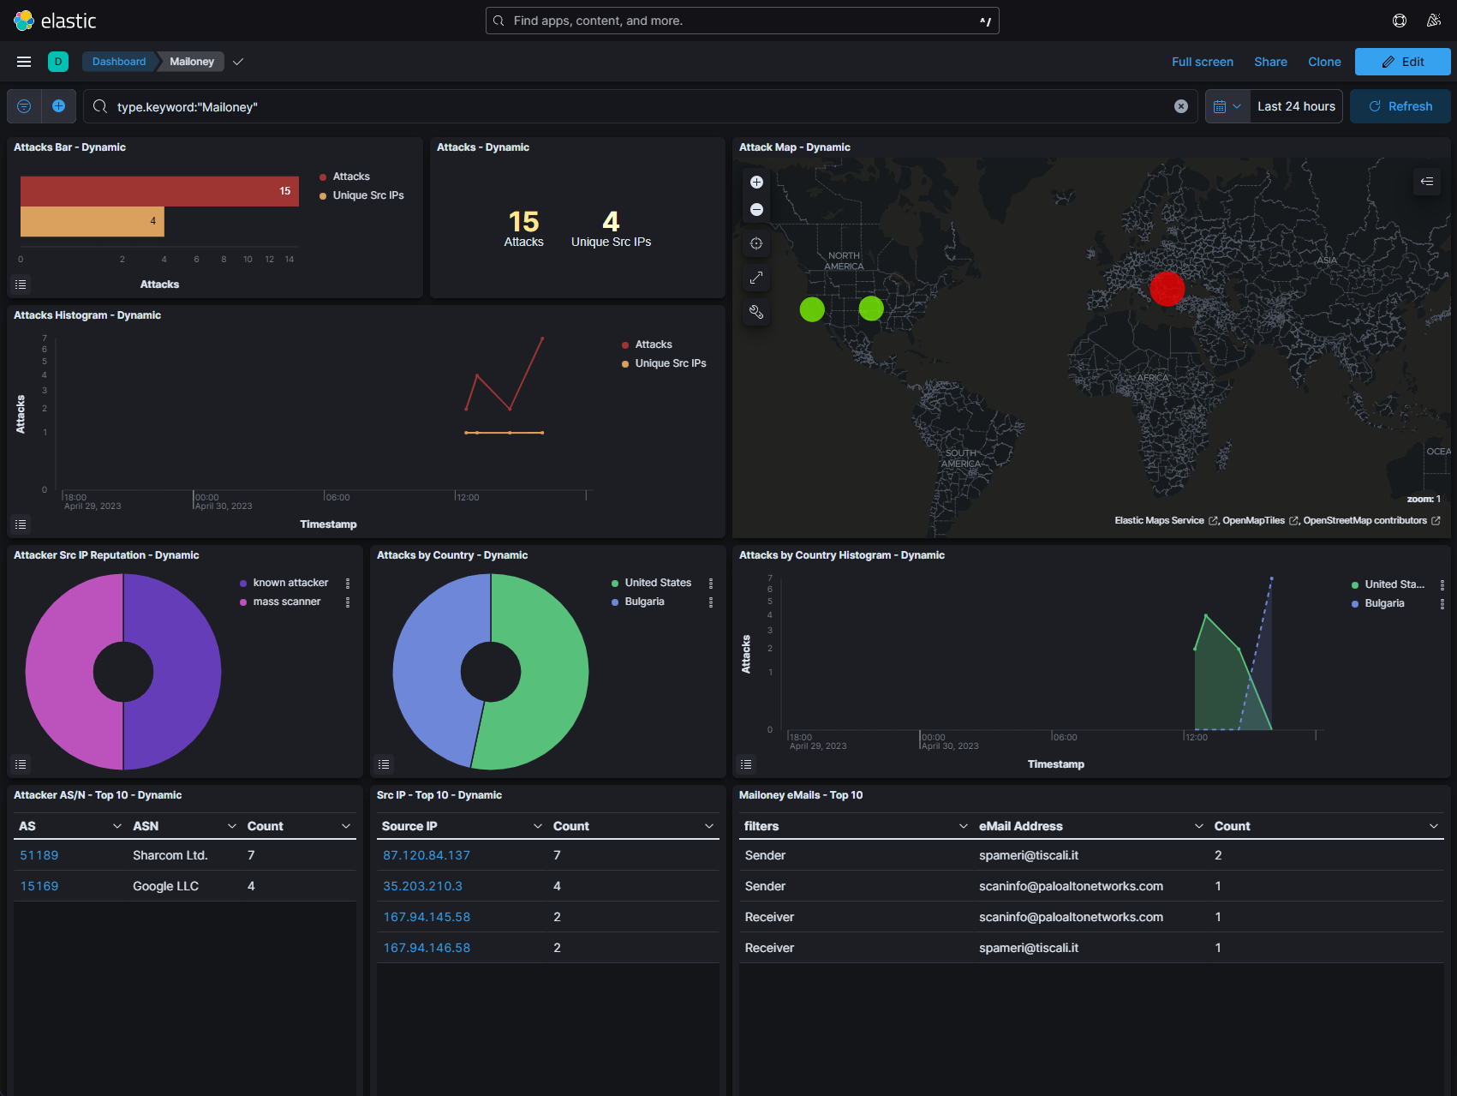Open the date quick menu dropdown
Image resolution: width=1457 pixels, height=1096 pixels.
1227,106
